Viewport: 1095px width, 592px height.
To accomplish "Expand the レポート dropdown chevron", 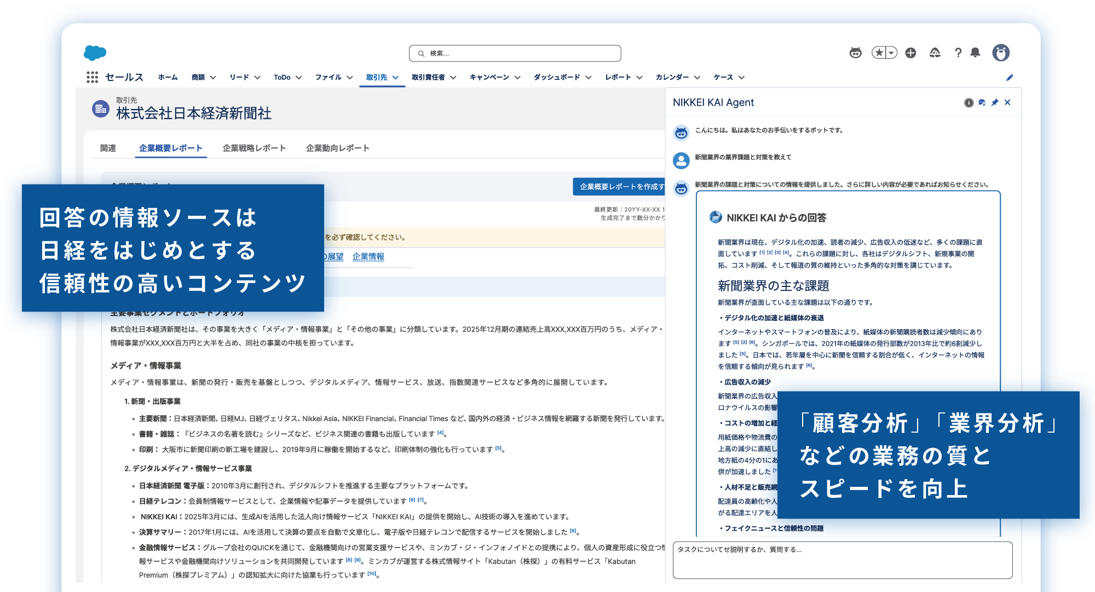I will point(639,77).
